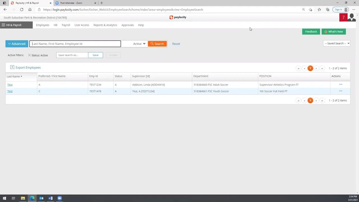The image size is (359, 202).
Task: Open the Active status dropdown
Action: coord(139,44)
